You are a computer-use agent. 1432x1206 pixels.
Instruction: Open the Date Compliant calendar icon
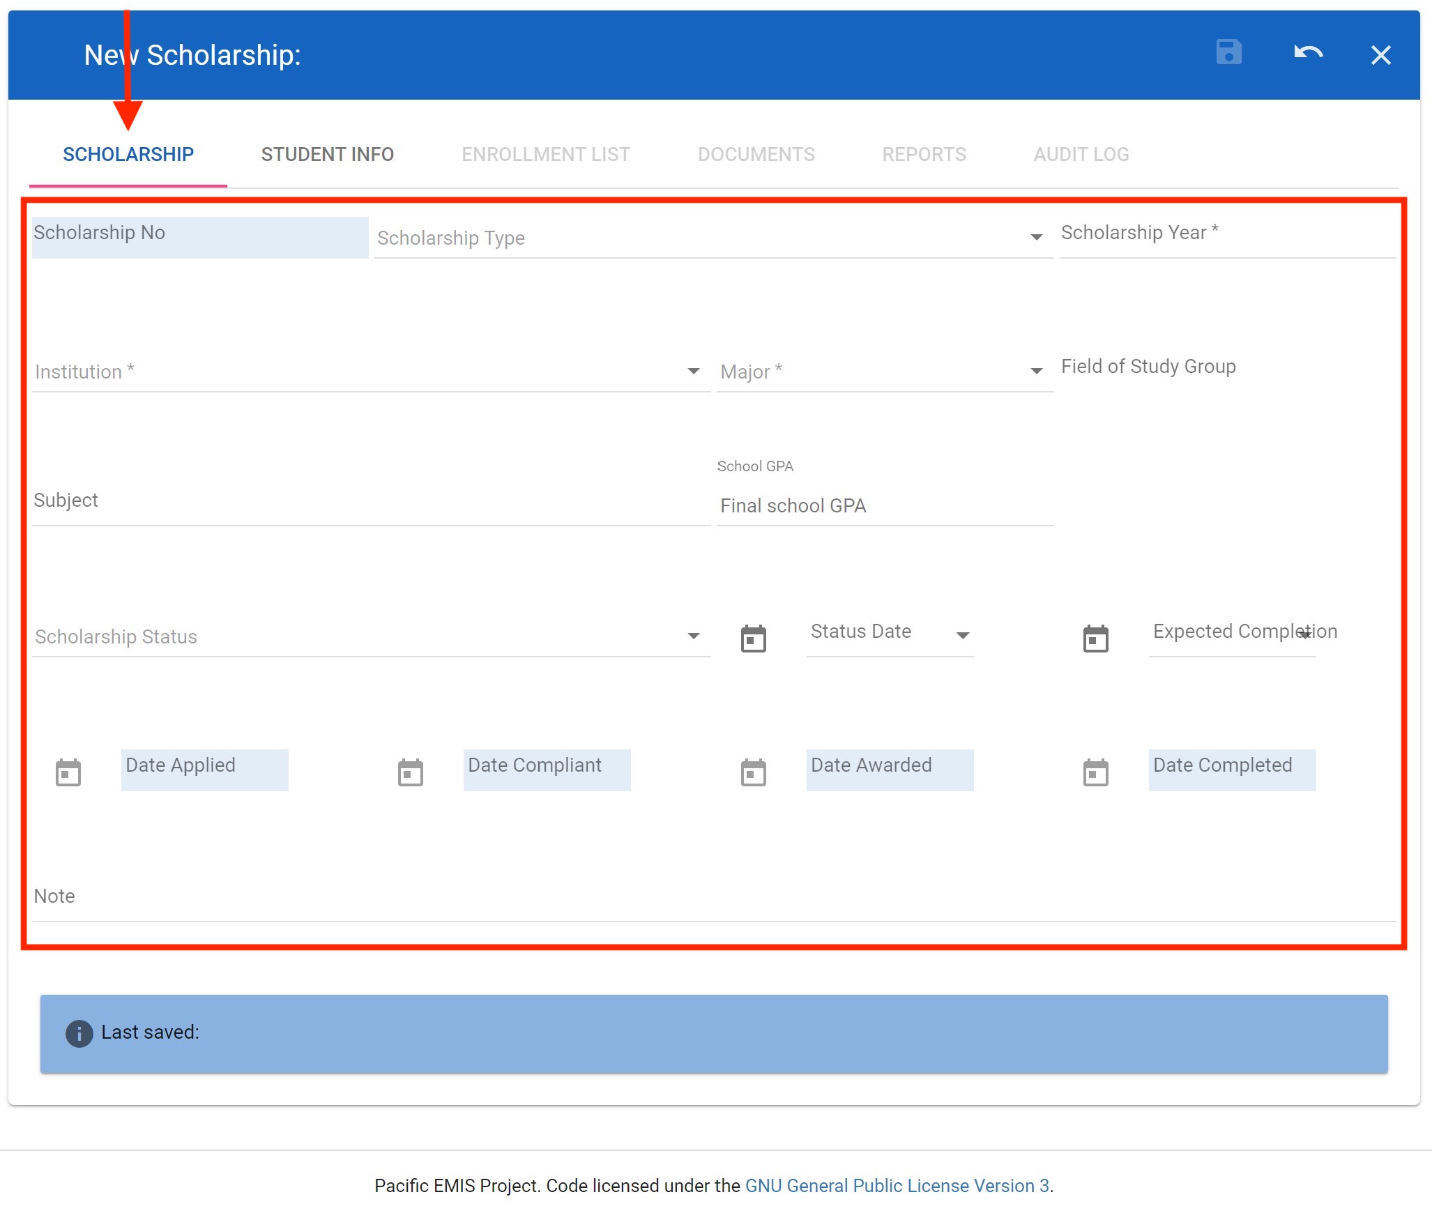[x=410, y=772]
